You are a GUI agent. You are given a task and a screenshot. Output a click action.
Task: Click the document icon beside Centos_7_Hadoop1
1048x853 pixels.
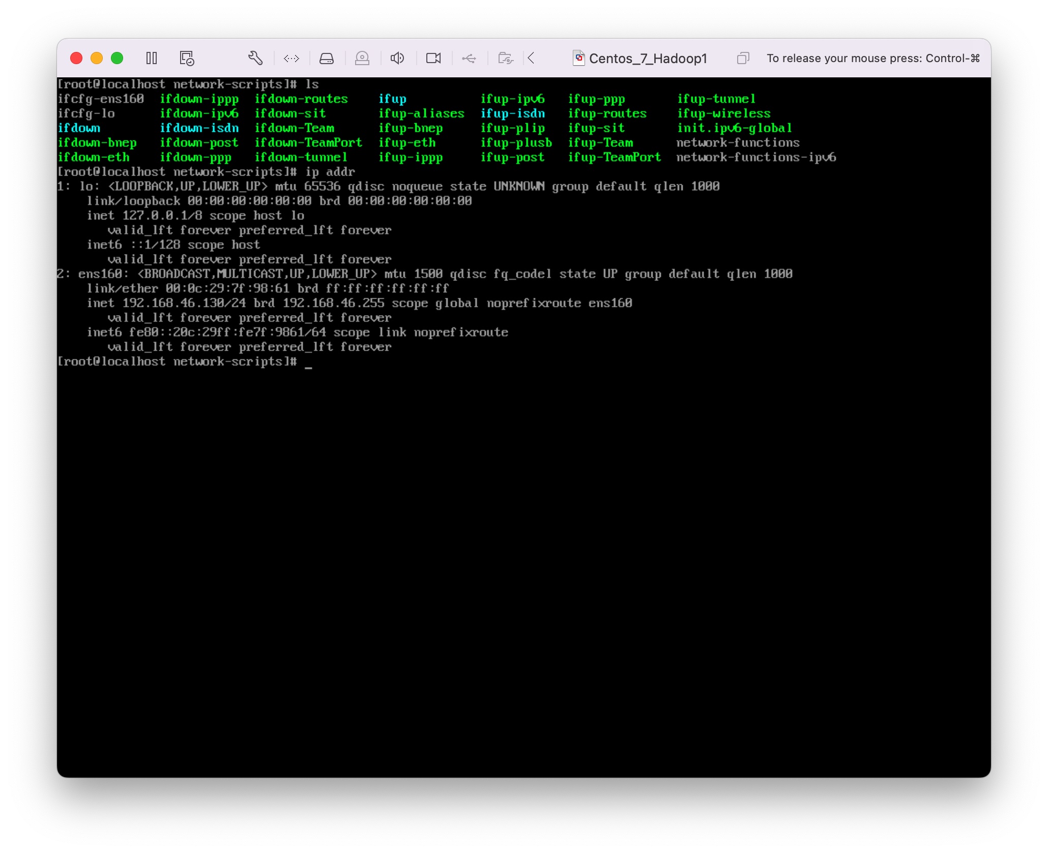tap(579, 58)
